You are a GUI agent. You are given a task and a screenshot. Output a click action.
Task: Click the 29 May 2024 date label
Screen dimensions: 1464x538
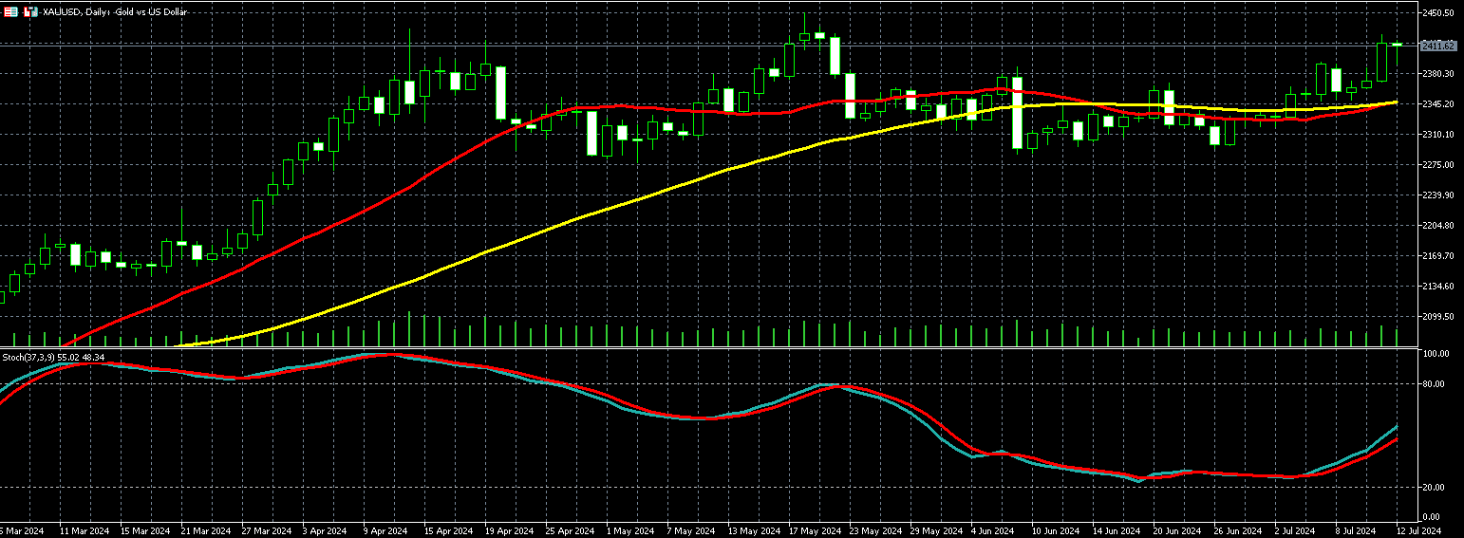(x=936, y=530)
